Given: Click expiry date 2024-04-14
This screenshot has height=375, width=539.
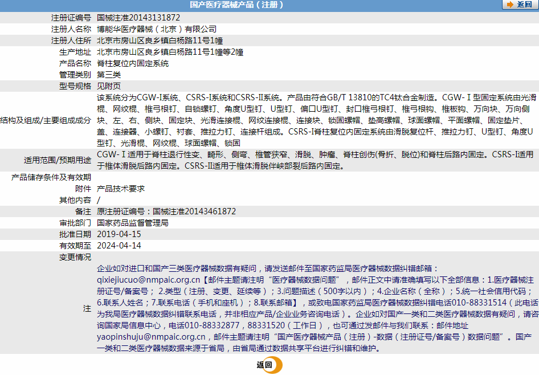Looking at the screenshot, I should click(x=119, y=246).
